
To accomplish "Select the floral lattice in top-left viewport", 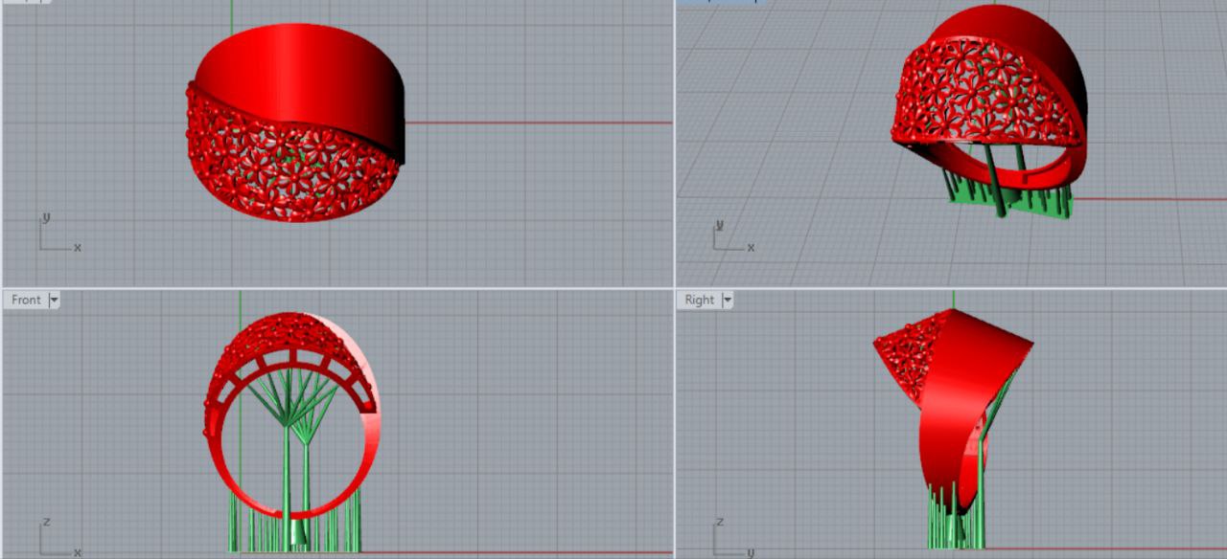I will coord(288,172).
